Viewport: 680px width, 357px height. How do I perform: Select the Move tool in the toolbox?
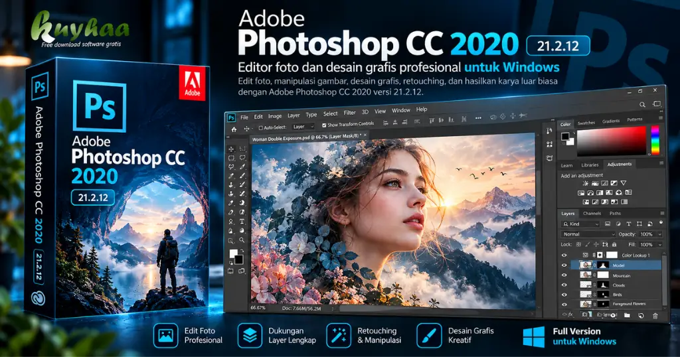click(x=231, y=149)
